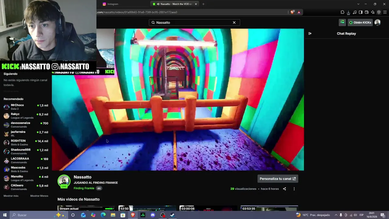389x219 pixels.
Task: Open Shadoune666 recommended channel
Action: (x=26, y=151)
